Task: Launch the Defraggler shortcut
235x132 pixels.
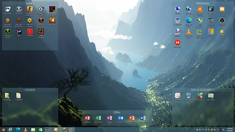Action: pos(200,97)
